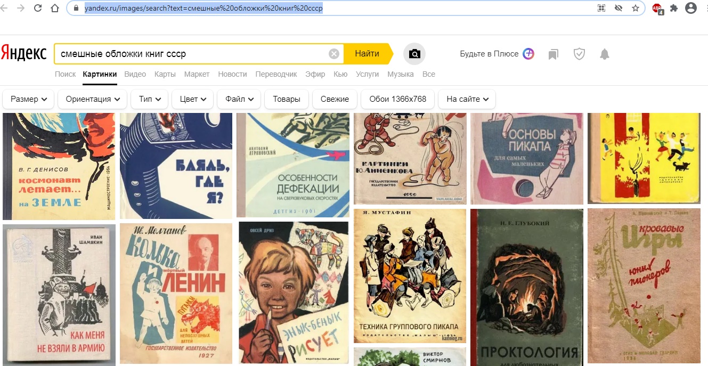Open the Как меня не взяли в армию cover
708x366 pixels.
tap(59, 295)
